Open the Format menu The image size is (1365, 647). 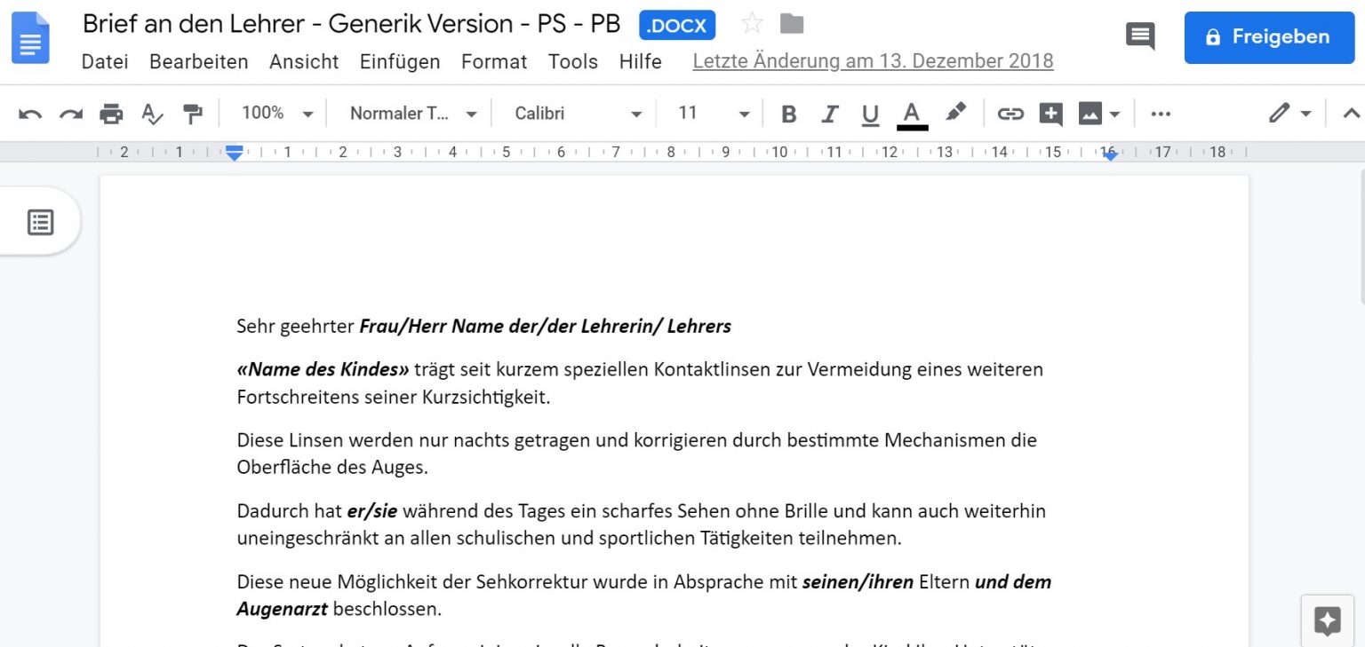click(x=494, y=61)
